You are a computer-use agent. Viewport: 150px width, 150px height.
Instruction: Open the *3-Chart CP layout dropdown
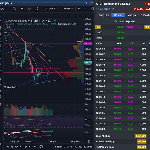[51, 9]
